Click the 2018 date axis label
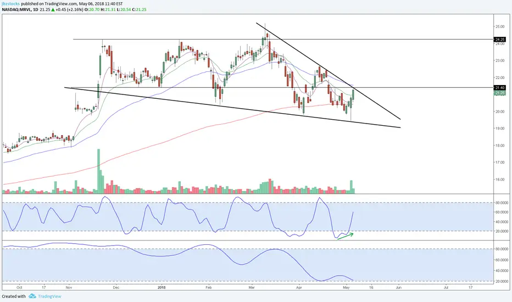Screen dimensions: 512x302 [162, 288]
